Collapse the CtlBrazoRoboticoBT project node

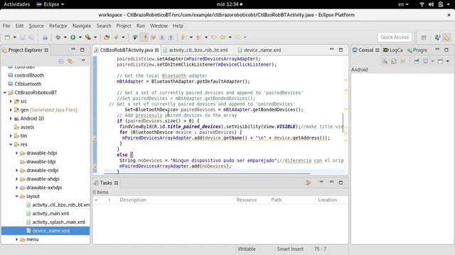[x=5, y=93]
